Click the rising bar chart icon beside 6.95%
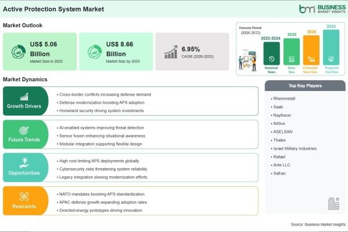Viewport: 348px width, 232px height. click(171, 52)
